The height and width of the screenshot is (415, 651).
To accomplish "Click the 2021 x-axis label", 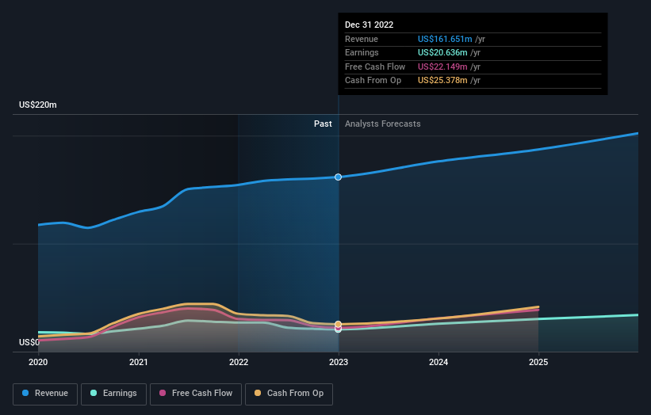I will [138, 362].
